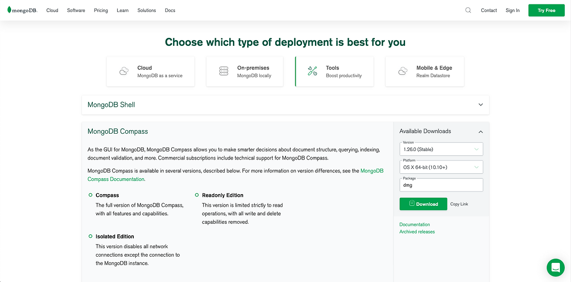Open the Software menu
The image size is (571, 282).
coord(76,10)
